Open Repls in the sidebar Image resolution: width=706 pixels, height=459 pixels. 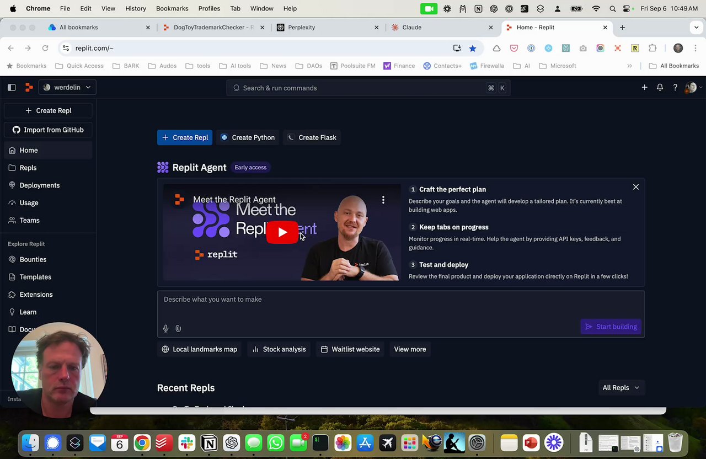point(48,168)
